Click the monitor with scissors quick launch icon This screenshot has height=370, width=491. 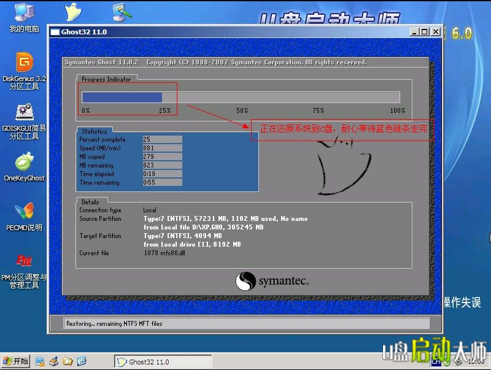coord(40,361)
